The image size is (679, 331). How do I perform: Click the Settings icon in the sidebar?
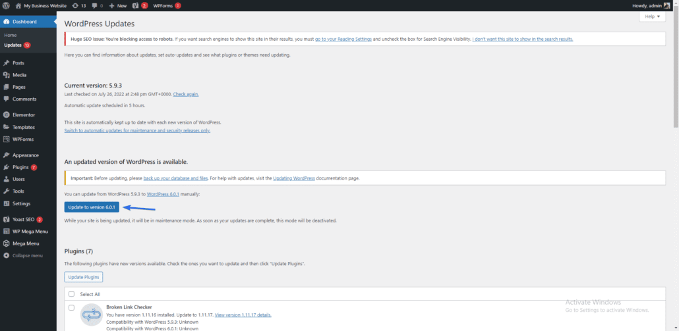coord(6,203)
